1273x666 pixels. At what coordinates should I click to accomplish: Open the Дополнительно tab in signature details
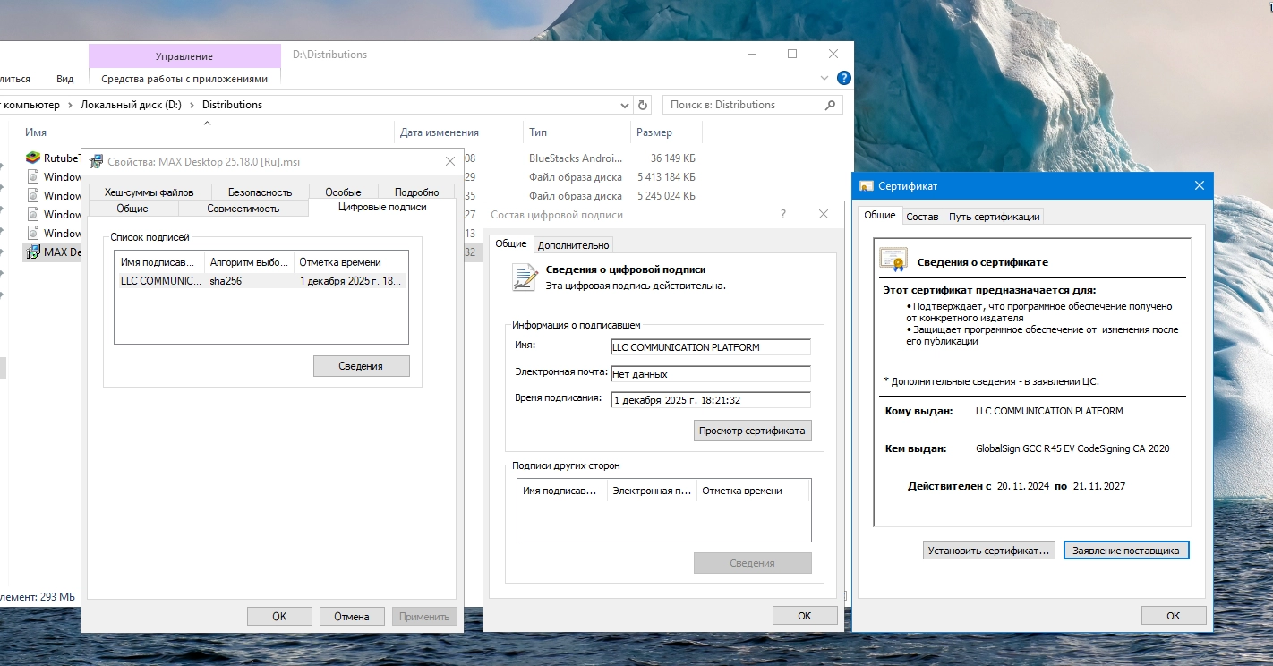tap(573, 245)
